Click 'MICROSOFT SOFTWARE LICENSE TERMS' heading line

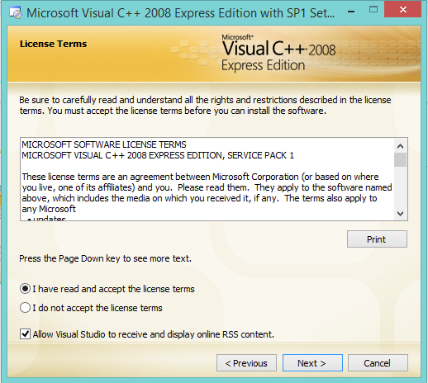pos(104,144)
